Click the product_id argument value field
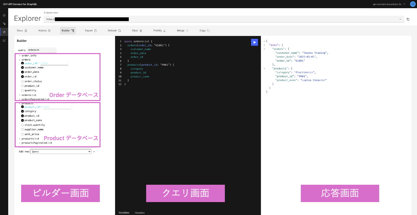 [57, 107]
